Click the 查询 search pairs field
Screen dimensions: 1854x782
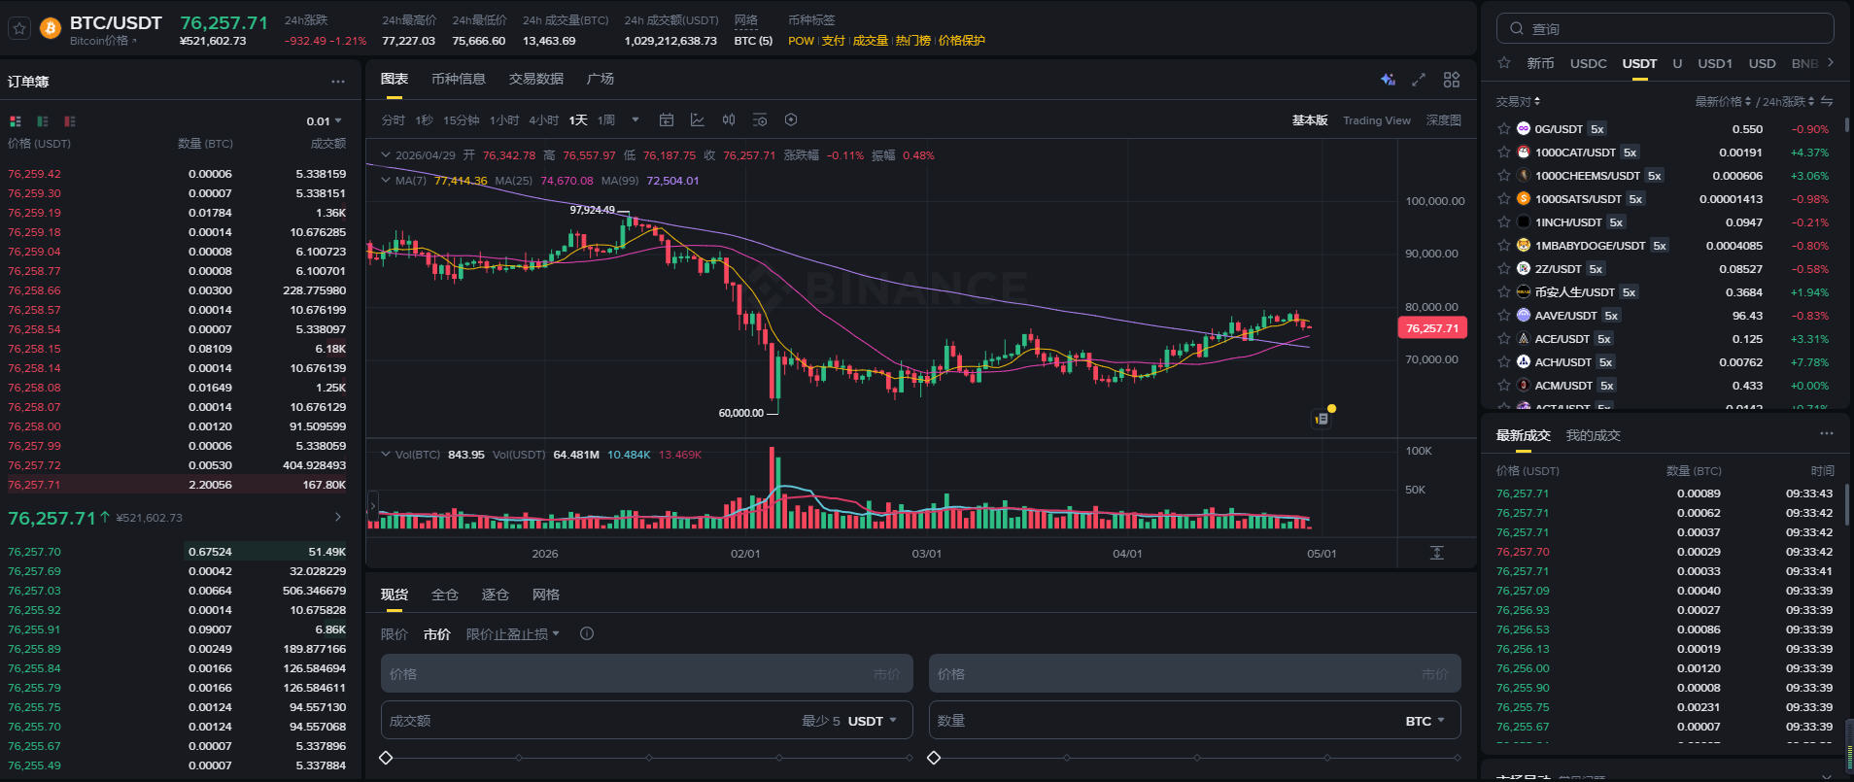pos(1665,28)
